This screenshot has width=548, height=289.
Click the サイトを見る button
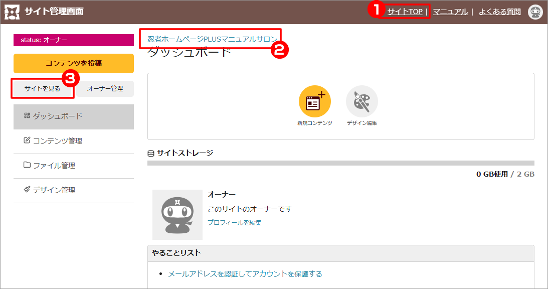(43, 89)
